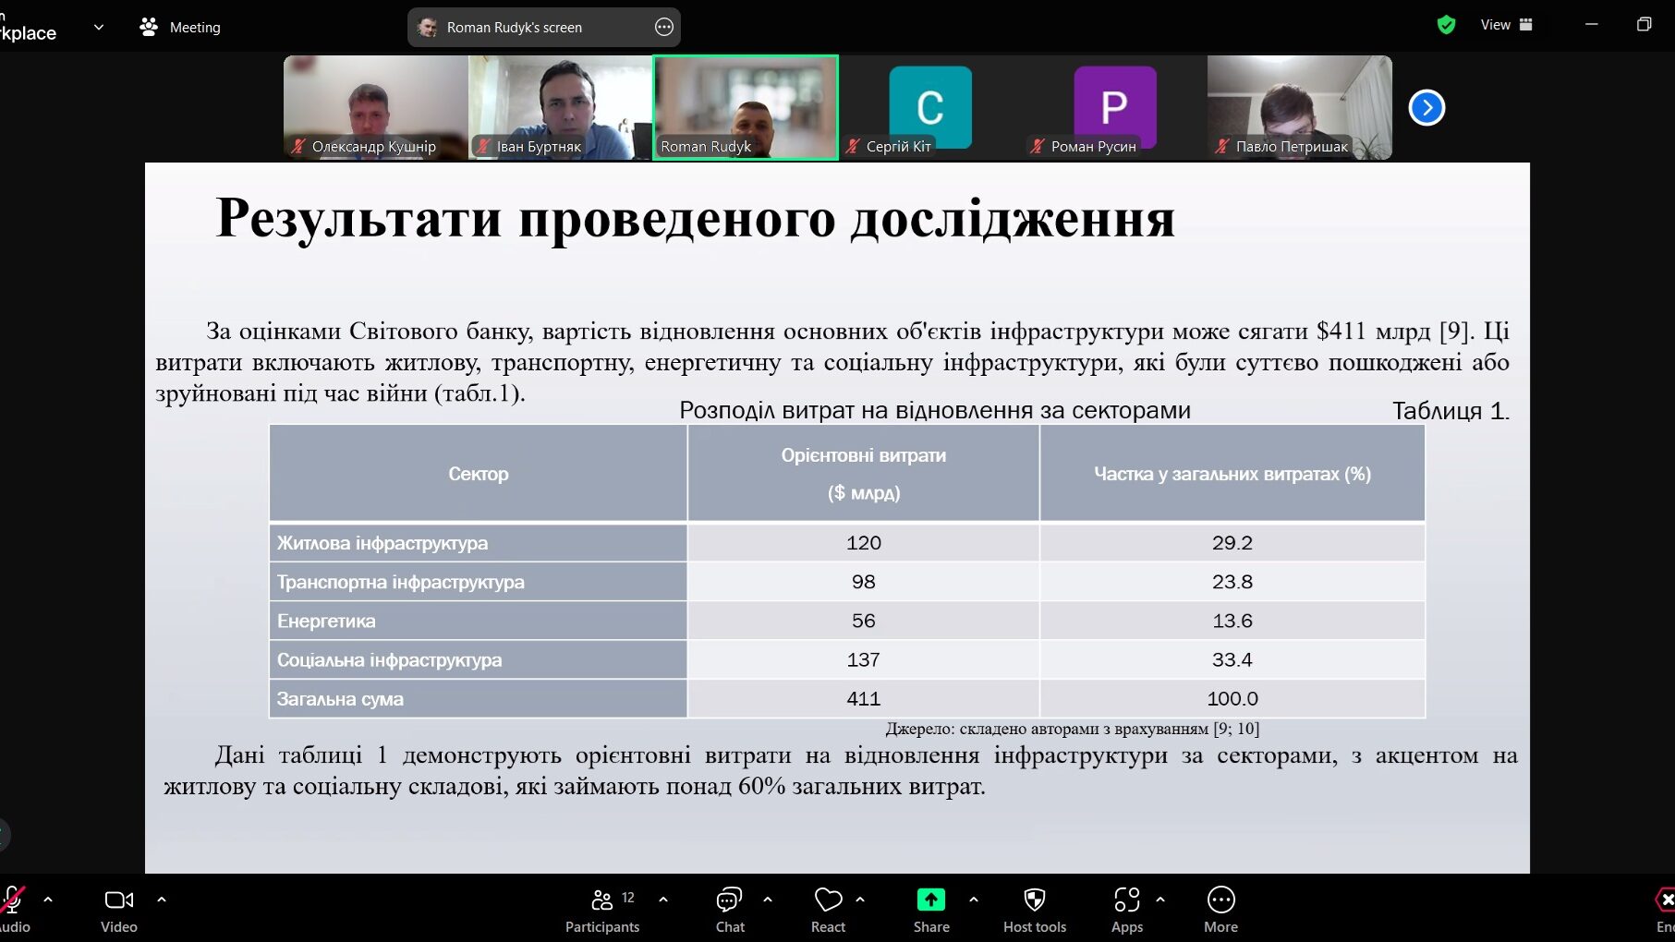The width and height of the screenshot is (1675, 942).
Task: Expand audio settings arrow next to Audio
Action: pos(48,899)
